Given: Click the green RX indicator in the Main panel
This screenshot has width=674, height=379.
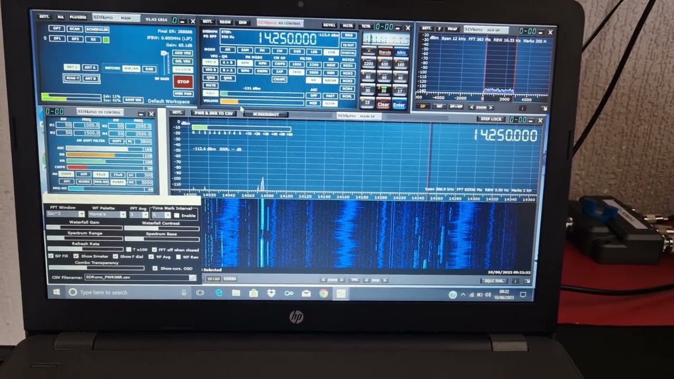Looking at the screenshot, I should click(x=106, y=39).
